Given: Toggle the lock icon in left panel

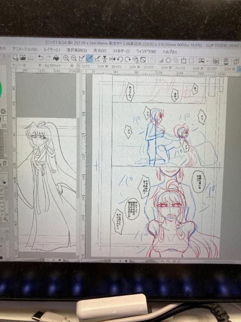Looking at the screenshot, I should point(4,182).
